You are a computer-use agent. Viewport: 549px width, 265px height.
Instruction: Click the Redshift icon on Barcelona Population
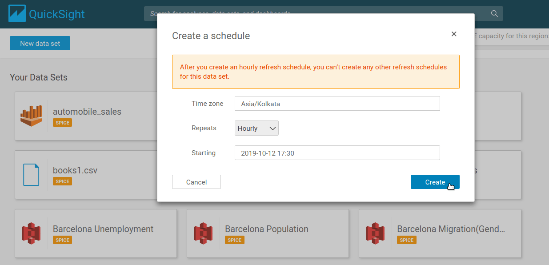203,233
